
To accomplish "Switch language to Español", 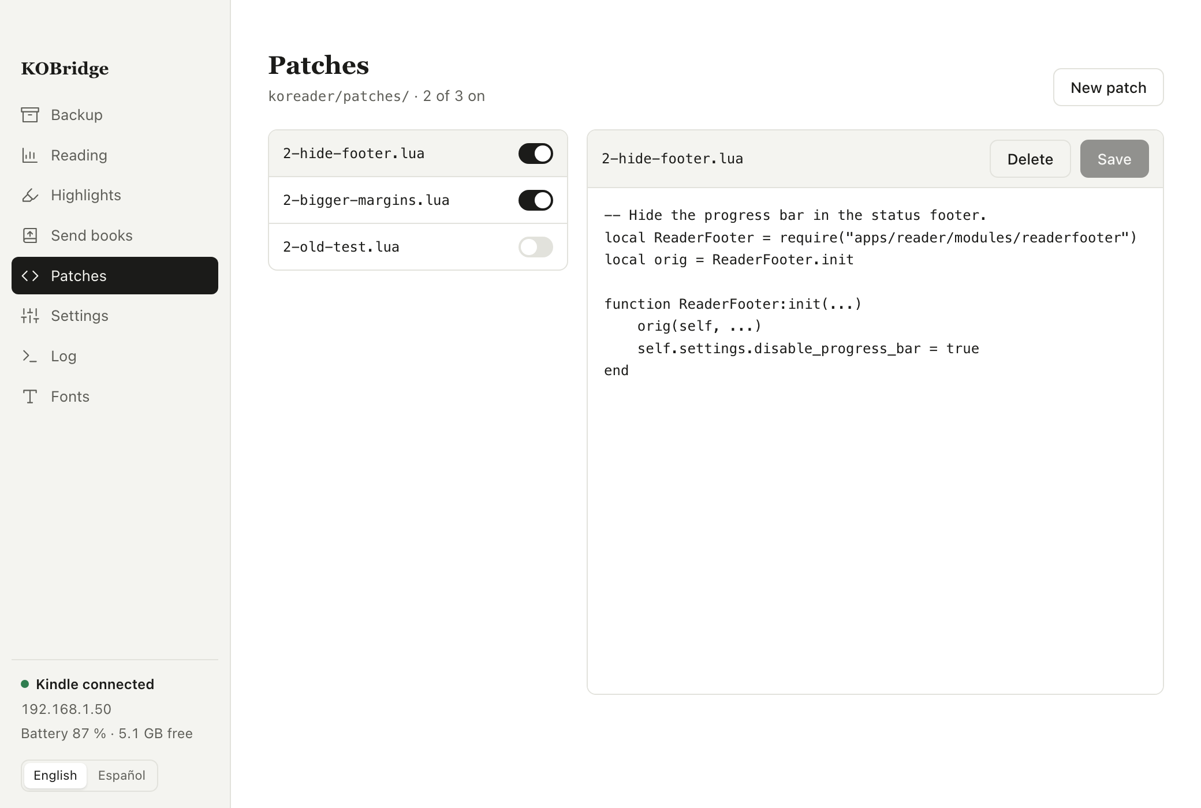I will (x=121, y=775).
